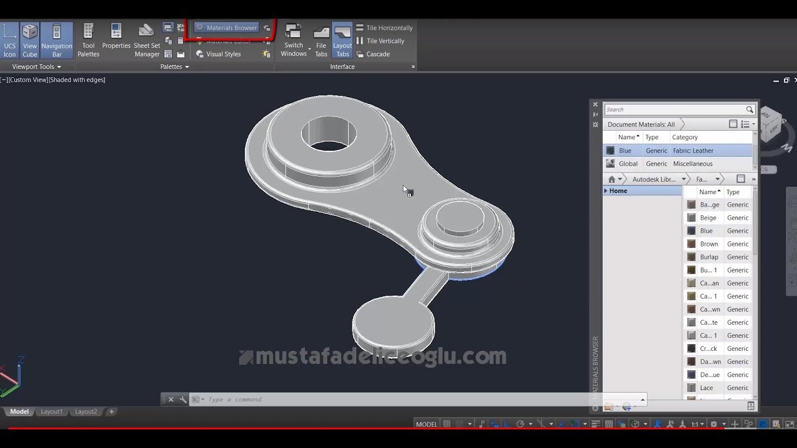Viewport: 797px width, 448px height.
Task: Select the Global document material row
Action: [x=677, y=164]
